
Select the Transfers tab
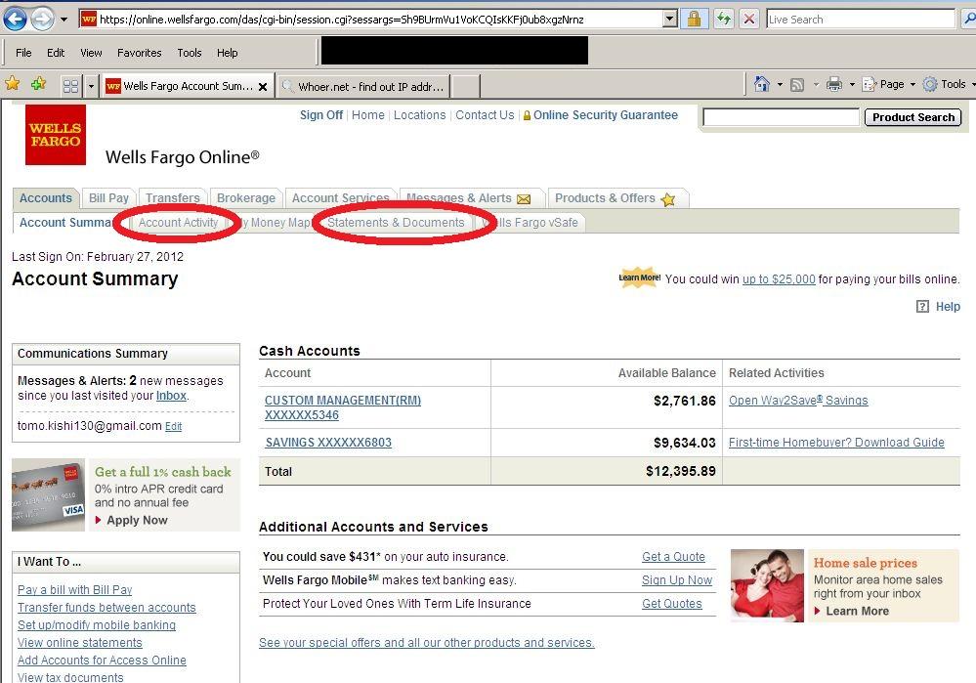tap(172, 198)
